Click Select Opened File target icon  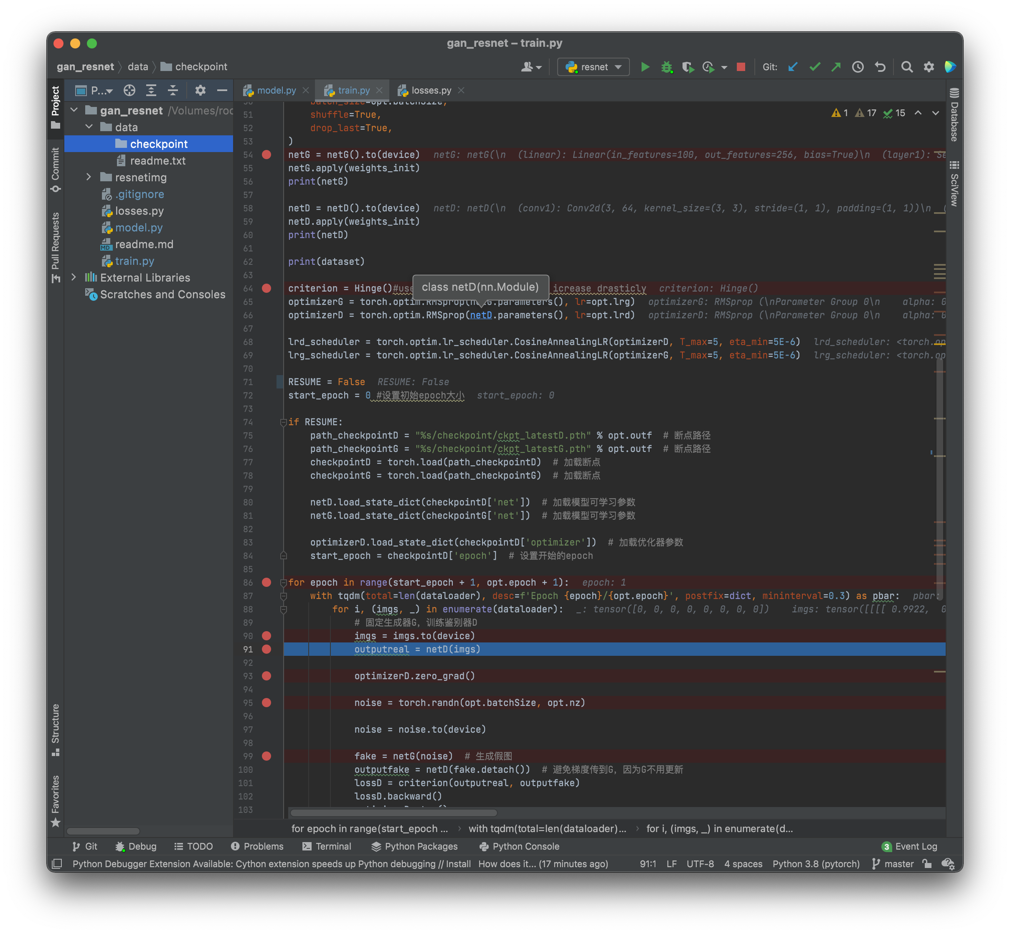coord(129,91)
